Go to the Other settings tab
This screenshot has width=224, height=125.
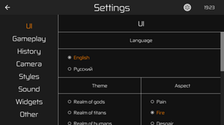(29, 115)
